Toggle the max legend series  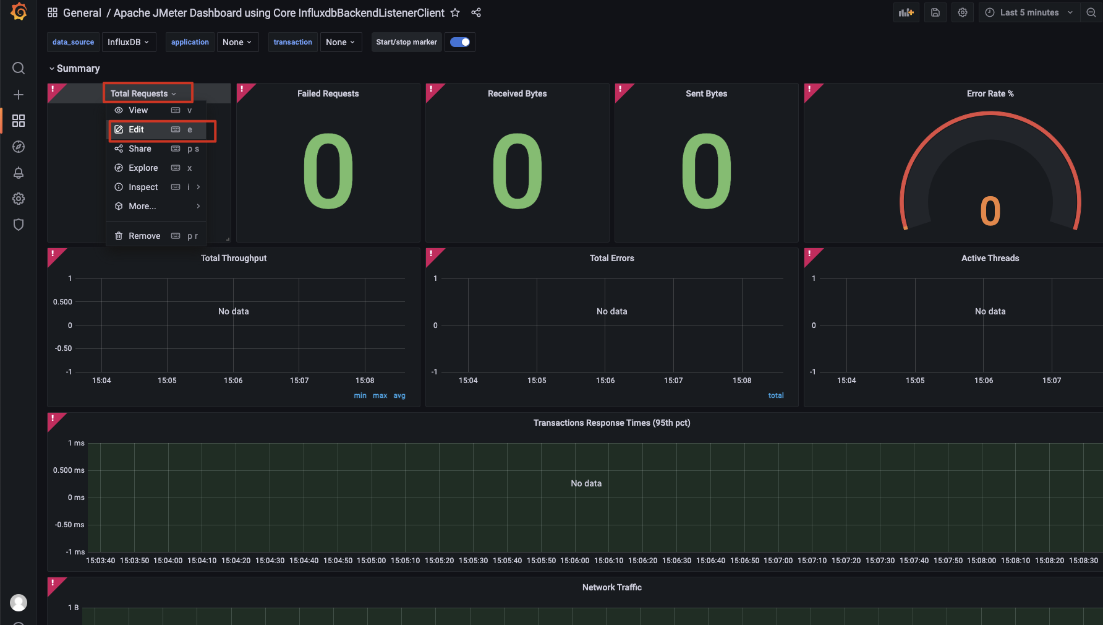380,395
